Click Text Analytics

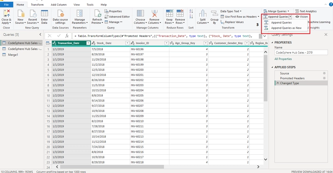tap(306, 11)
